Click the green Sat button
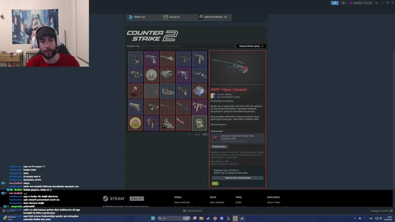Screen dimensions: 395x222 click(215, 183)
